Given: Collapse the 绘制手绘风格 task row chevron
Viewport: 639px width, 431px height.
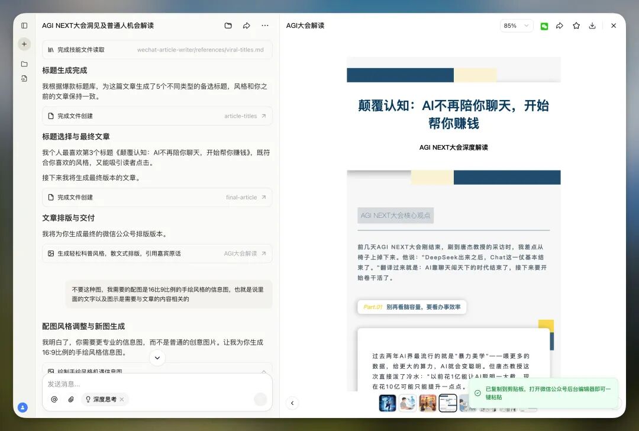Looking at the screenshot, I should pos(264,372).
